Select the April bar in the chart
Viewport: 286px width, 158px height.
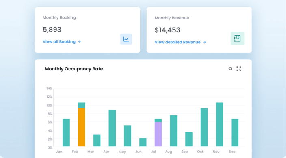(x=112, y=128)
